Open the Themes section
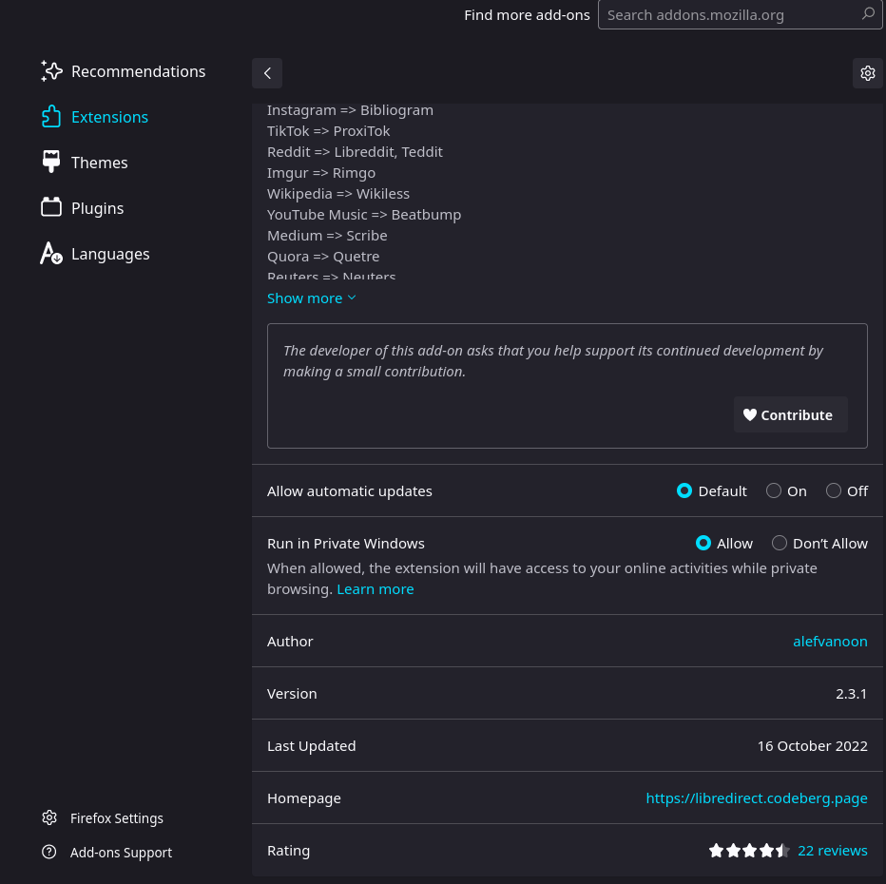The image size is (886, 884). (99, 162)
